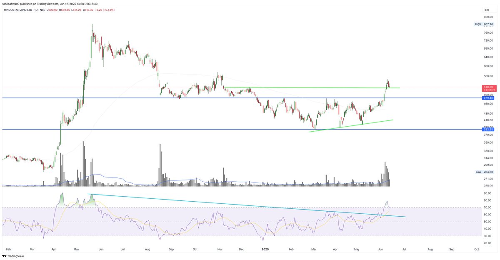Click the 410.00 price axis label
Image resolution: width=500 pixels, height=260 pixels.
click(488, 120)
